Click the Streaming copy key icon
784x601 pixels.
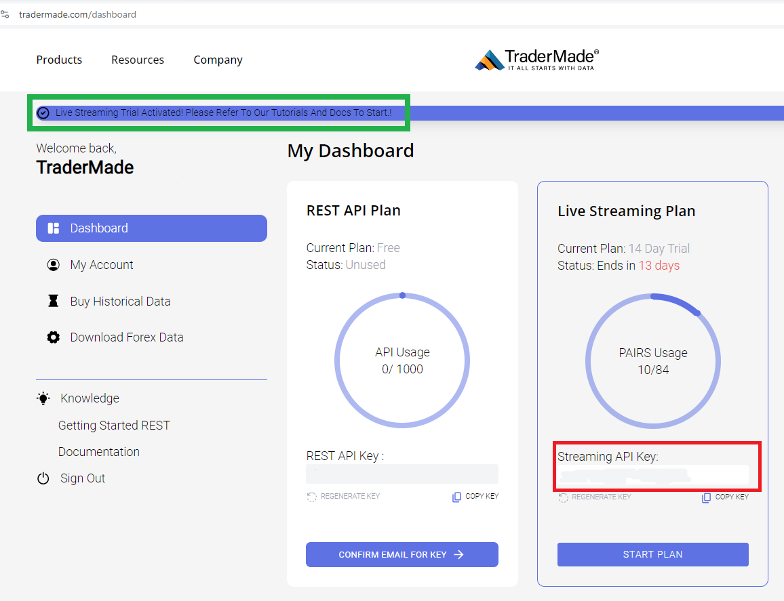[706, 497]
